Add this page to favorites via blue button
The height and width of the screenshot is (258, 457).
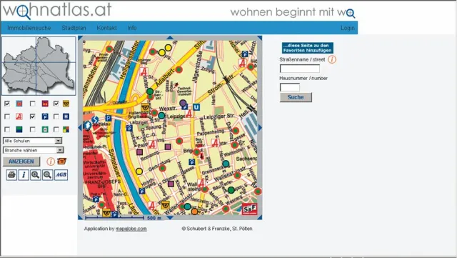pos(308,48)
